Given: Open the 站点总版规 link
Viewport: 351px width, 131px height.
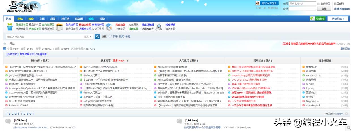Looking at the screenshot, I should (148, 25).
